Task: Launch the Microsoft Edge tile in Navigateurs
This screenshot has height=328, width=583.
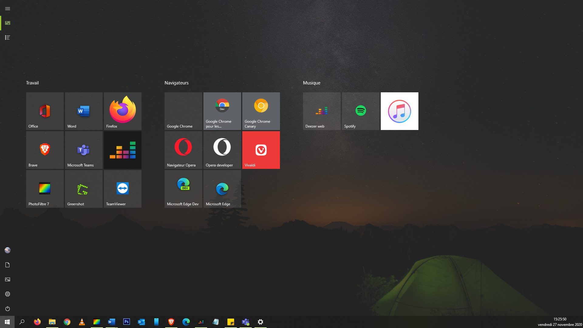Action: (x=222, y=189)
